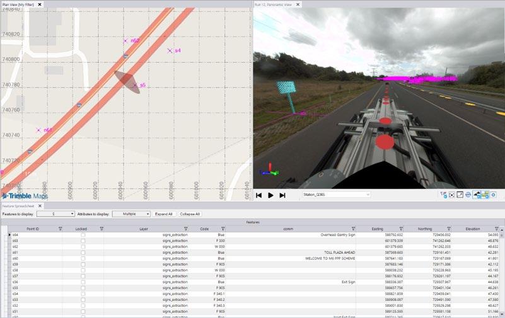The height and width of the screenshot is (318, 505).
Task: Skip to next station in panorama
Action: pos(282,195)
